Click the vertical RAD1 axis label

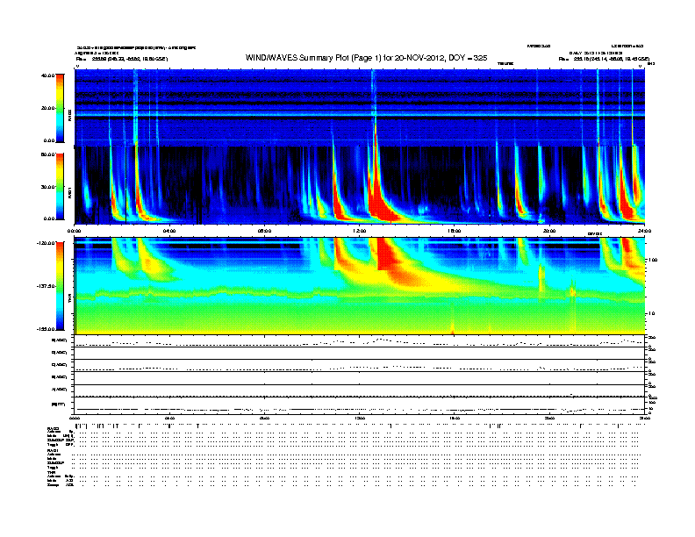(x=69, y=192)
